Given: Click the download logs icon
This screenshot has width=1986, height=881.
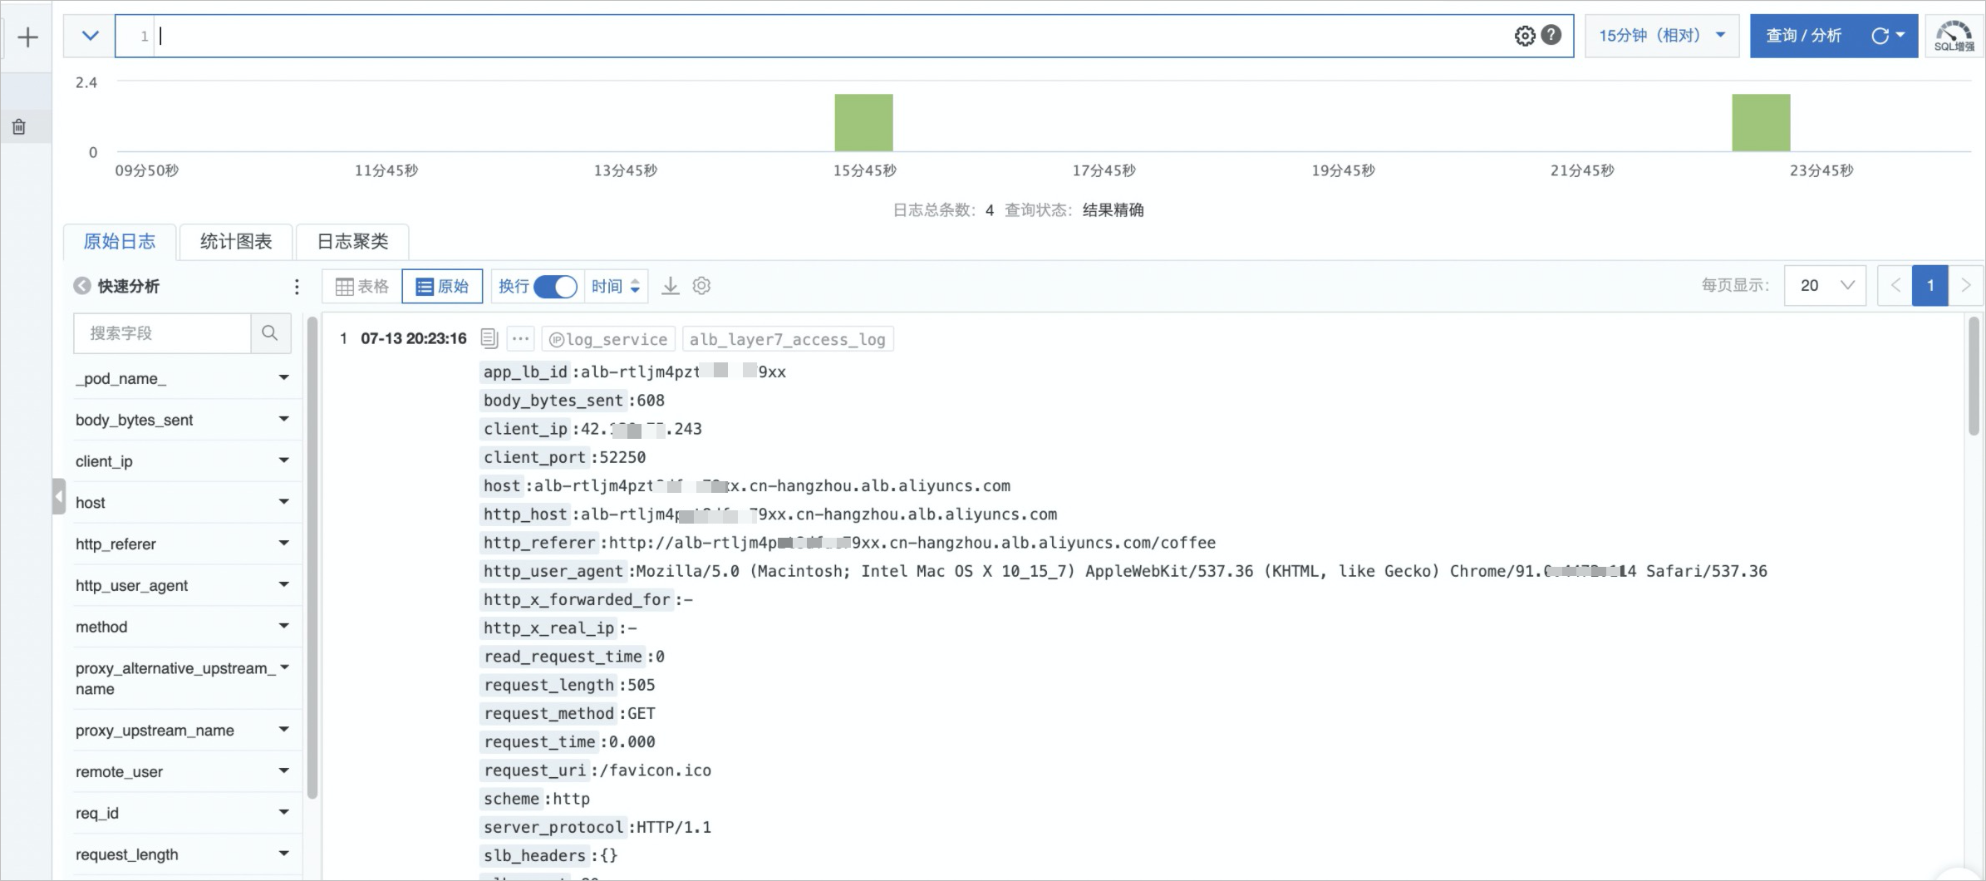Looking at the screenshot, I should [x=671, y=286].
